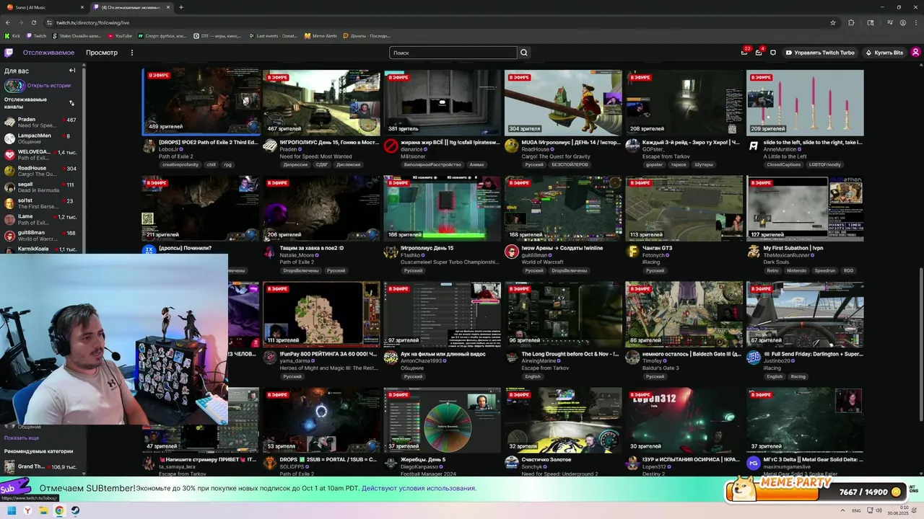This screenshot has height=519, width=924.
Task: Open Steam from the taskbar
Action: coord(75,510)
